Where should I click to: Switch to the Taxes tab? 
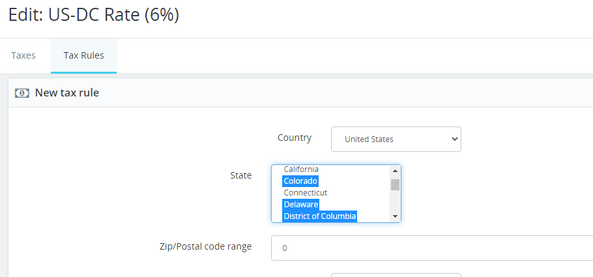tap(23, 55)
